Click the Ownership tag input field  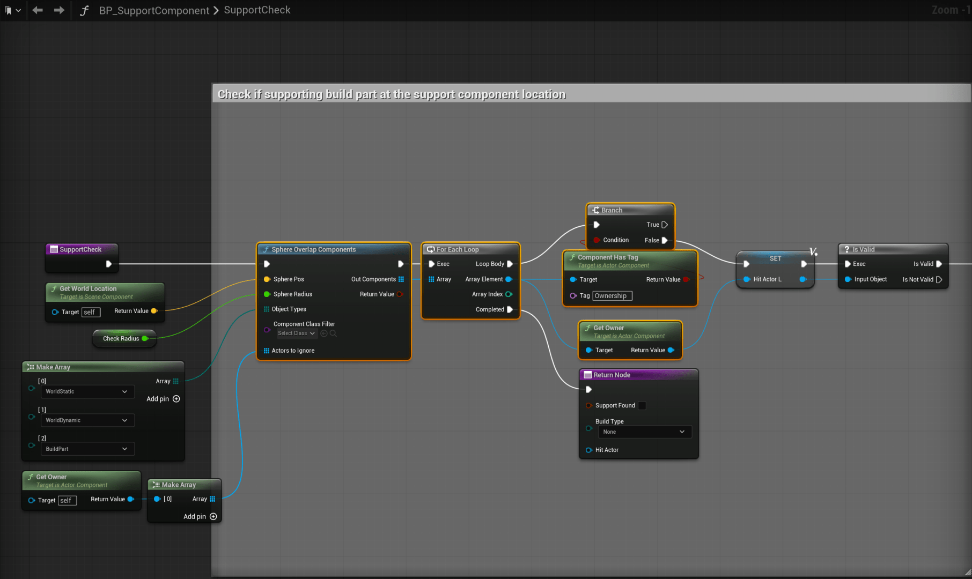pos(612,296)
